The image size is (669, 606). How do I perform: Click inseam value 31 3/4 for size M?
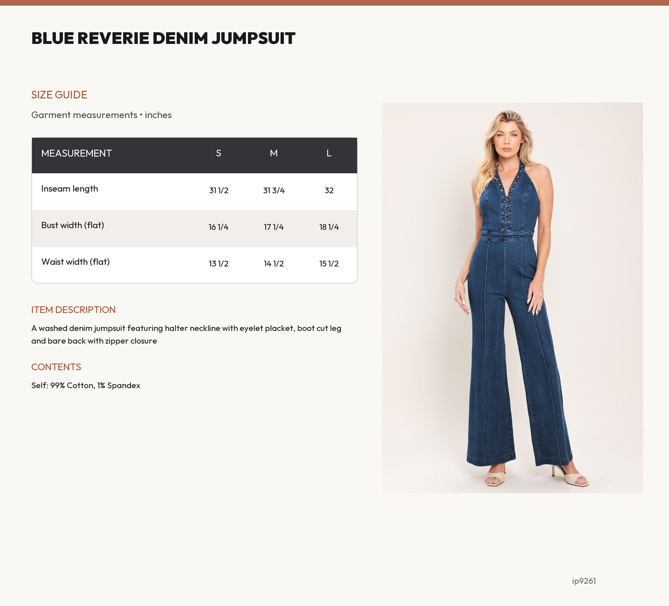[x=274, y=190]
